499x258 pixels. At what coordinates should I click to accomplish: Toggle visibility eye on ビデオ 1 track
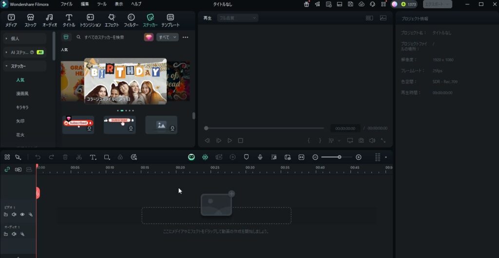click(x=22, y=215)
